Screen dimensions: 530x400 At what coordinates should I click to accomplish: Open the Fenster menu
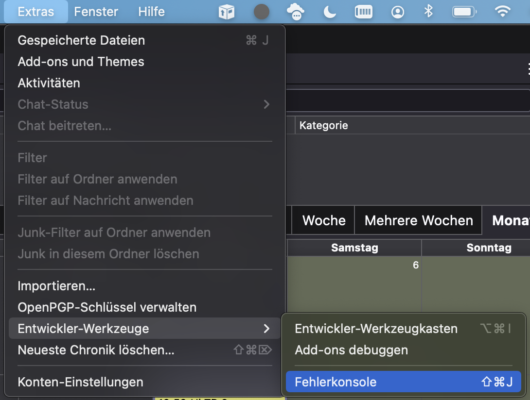[96, 12]
